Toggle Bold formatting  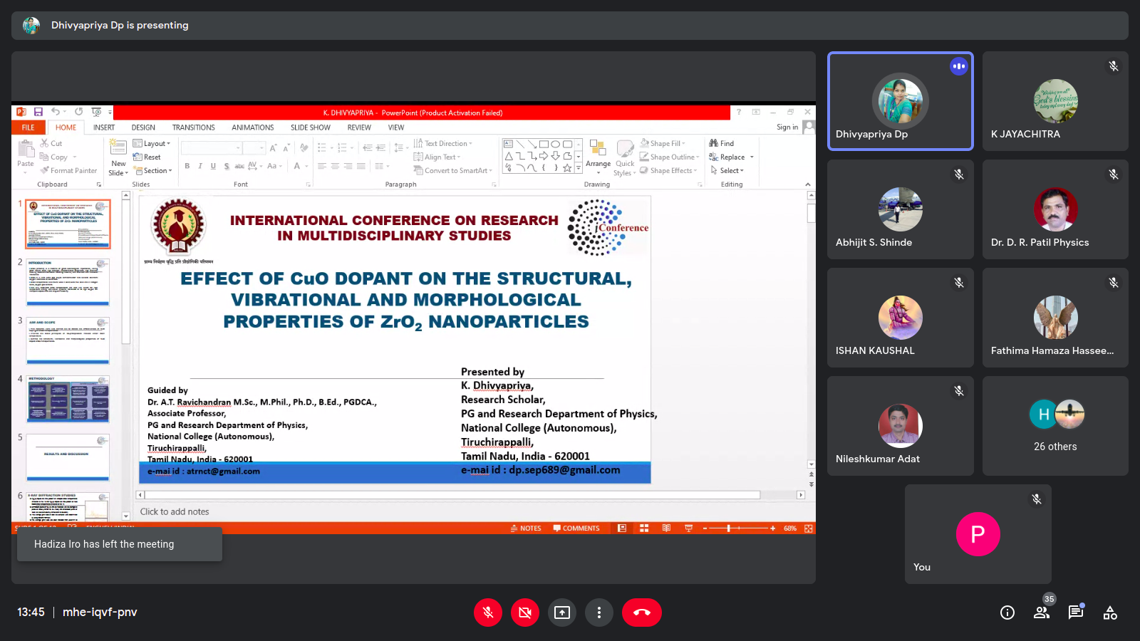pos(187,166)
